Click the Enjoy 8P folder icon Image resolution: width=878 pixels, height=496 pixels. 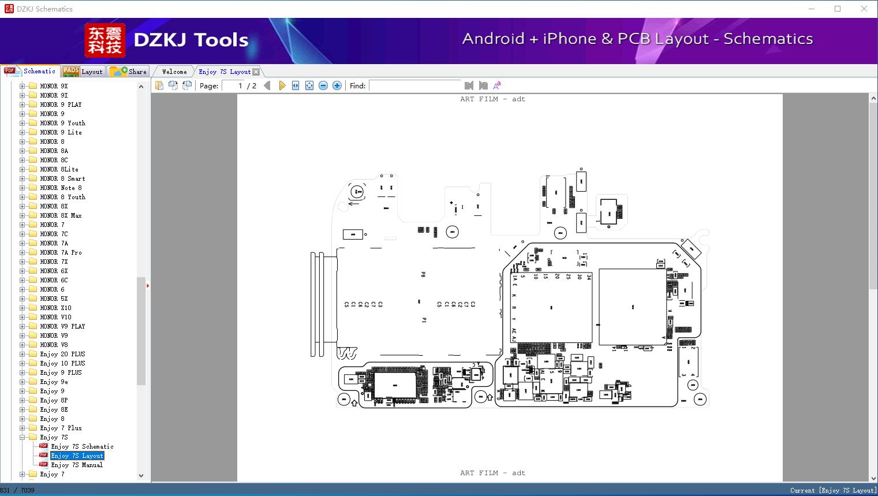(33, 400)
